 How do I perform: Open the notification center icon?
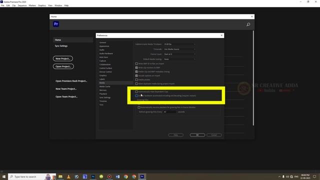click(314, 176)
